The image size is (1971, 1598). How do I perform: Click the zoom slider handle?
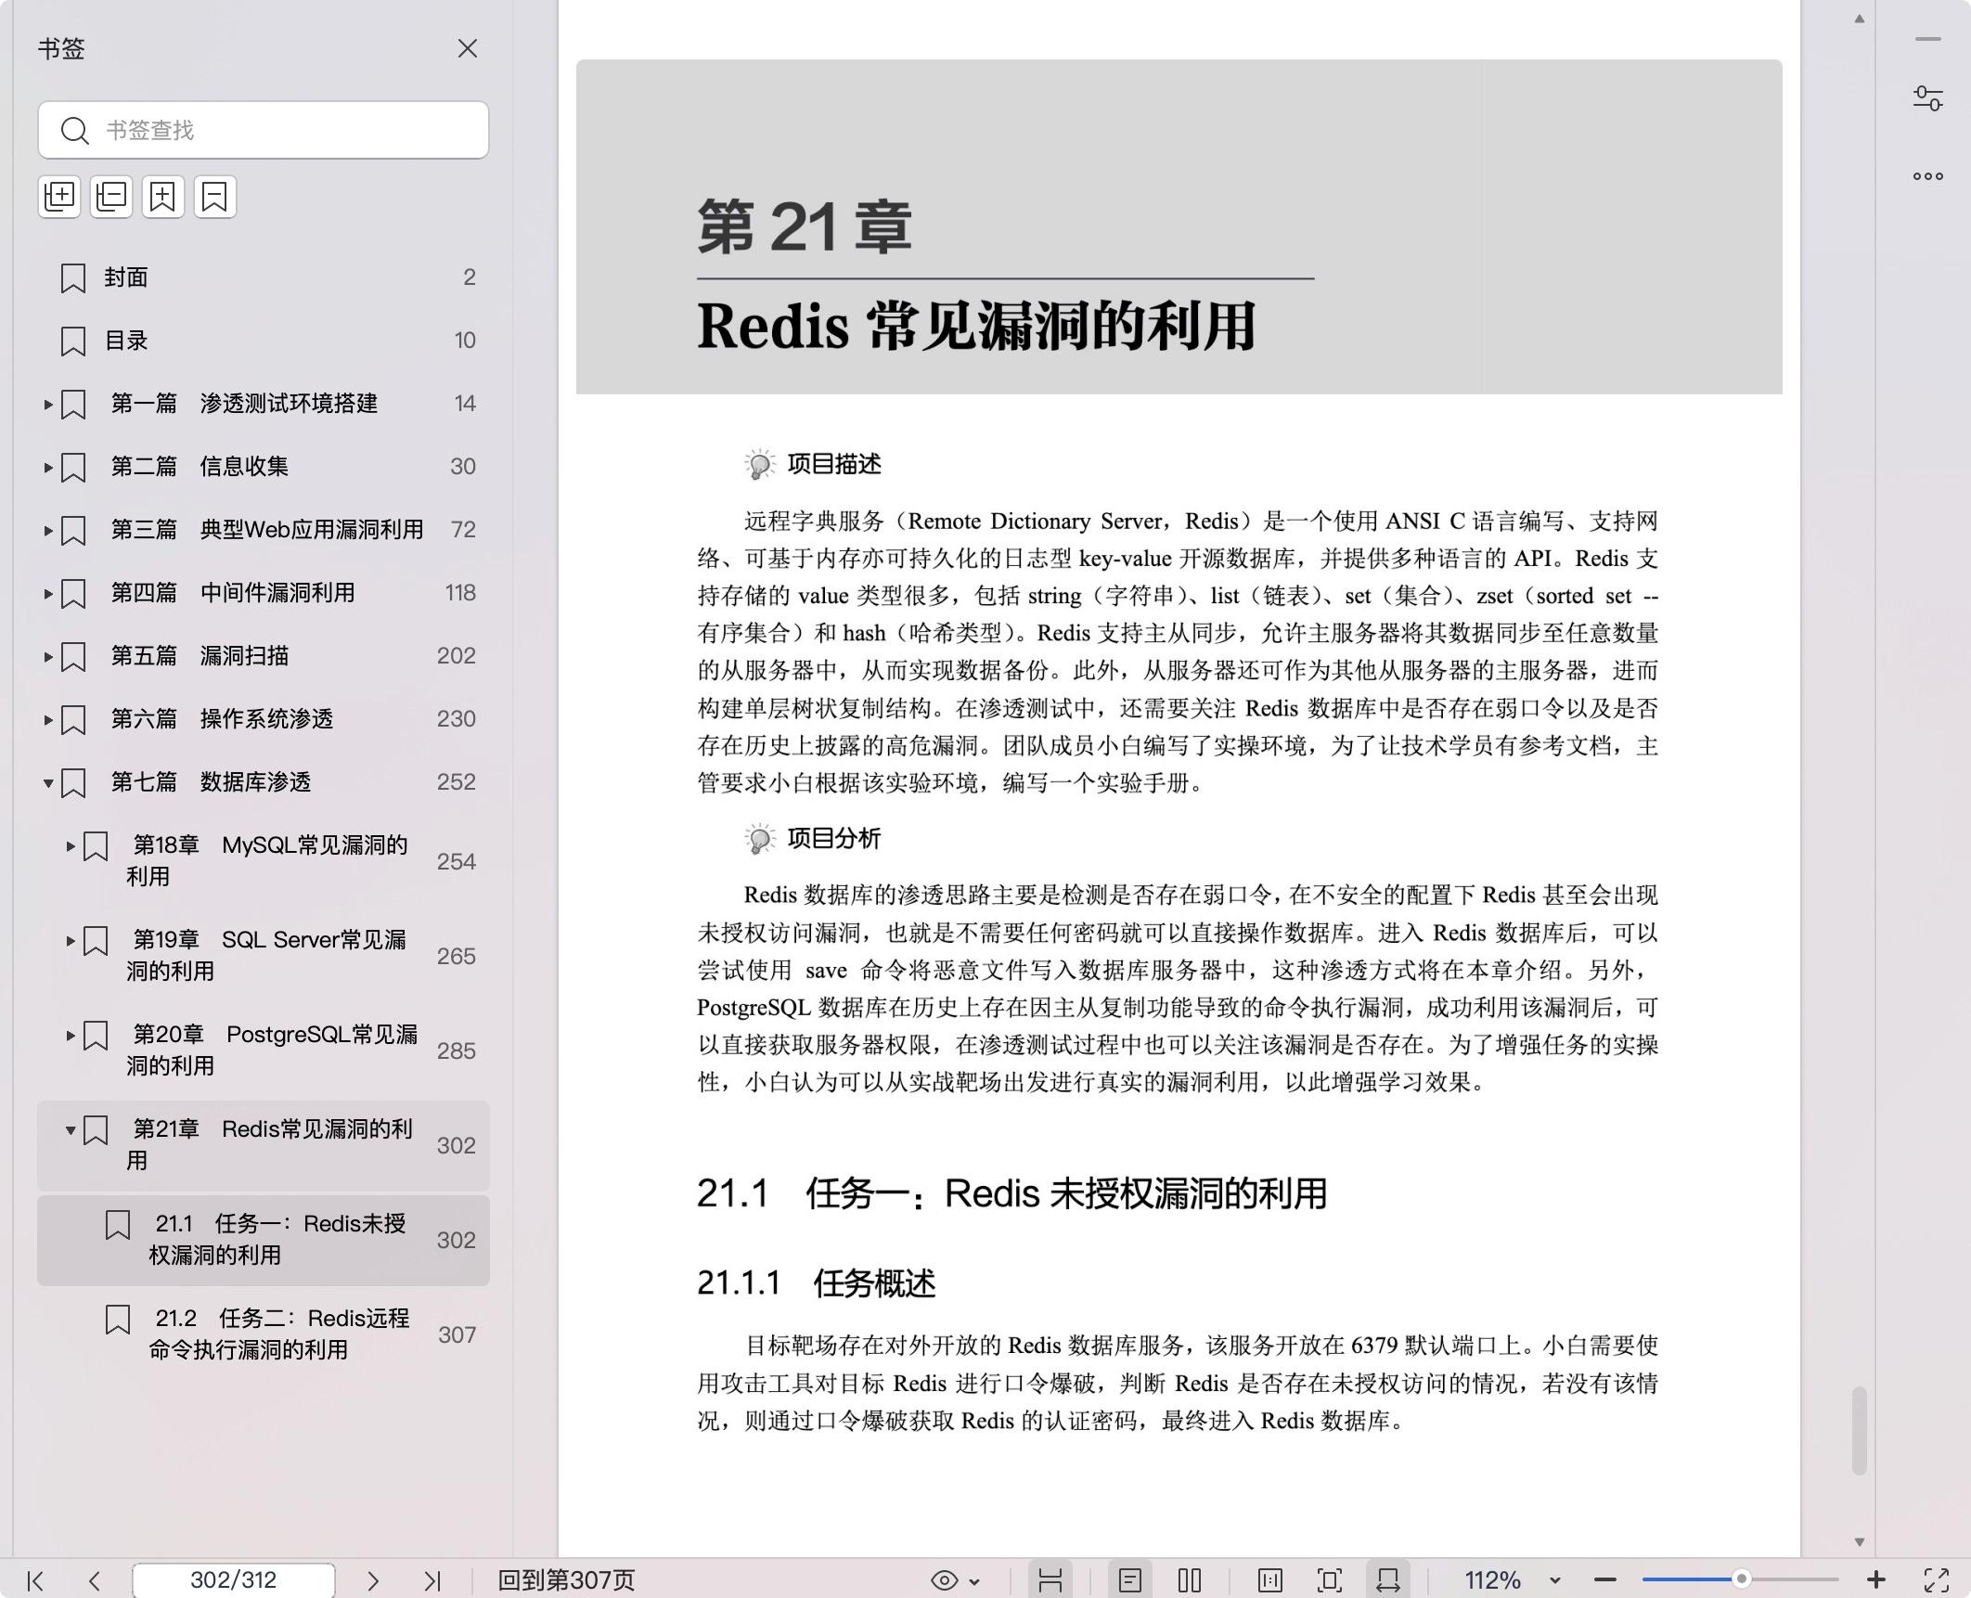[1742, 1579]
